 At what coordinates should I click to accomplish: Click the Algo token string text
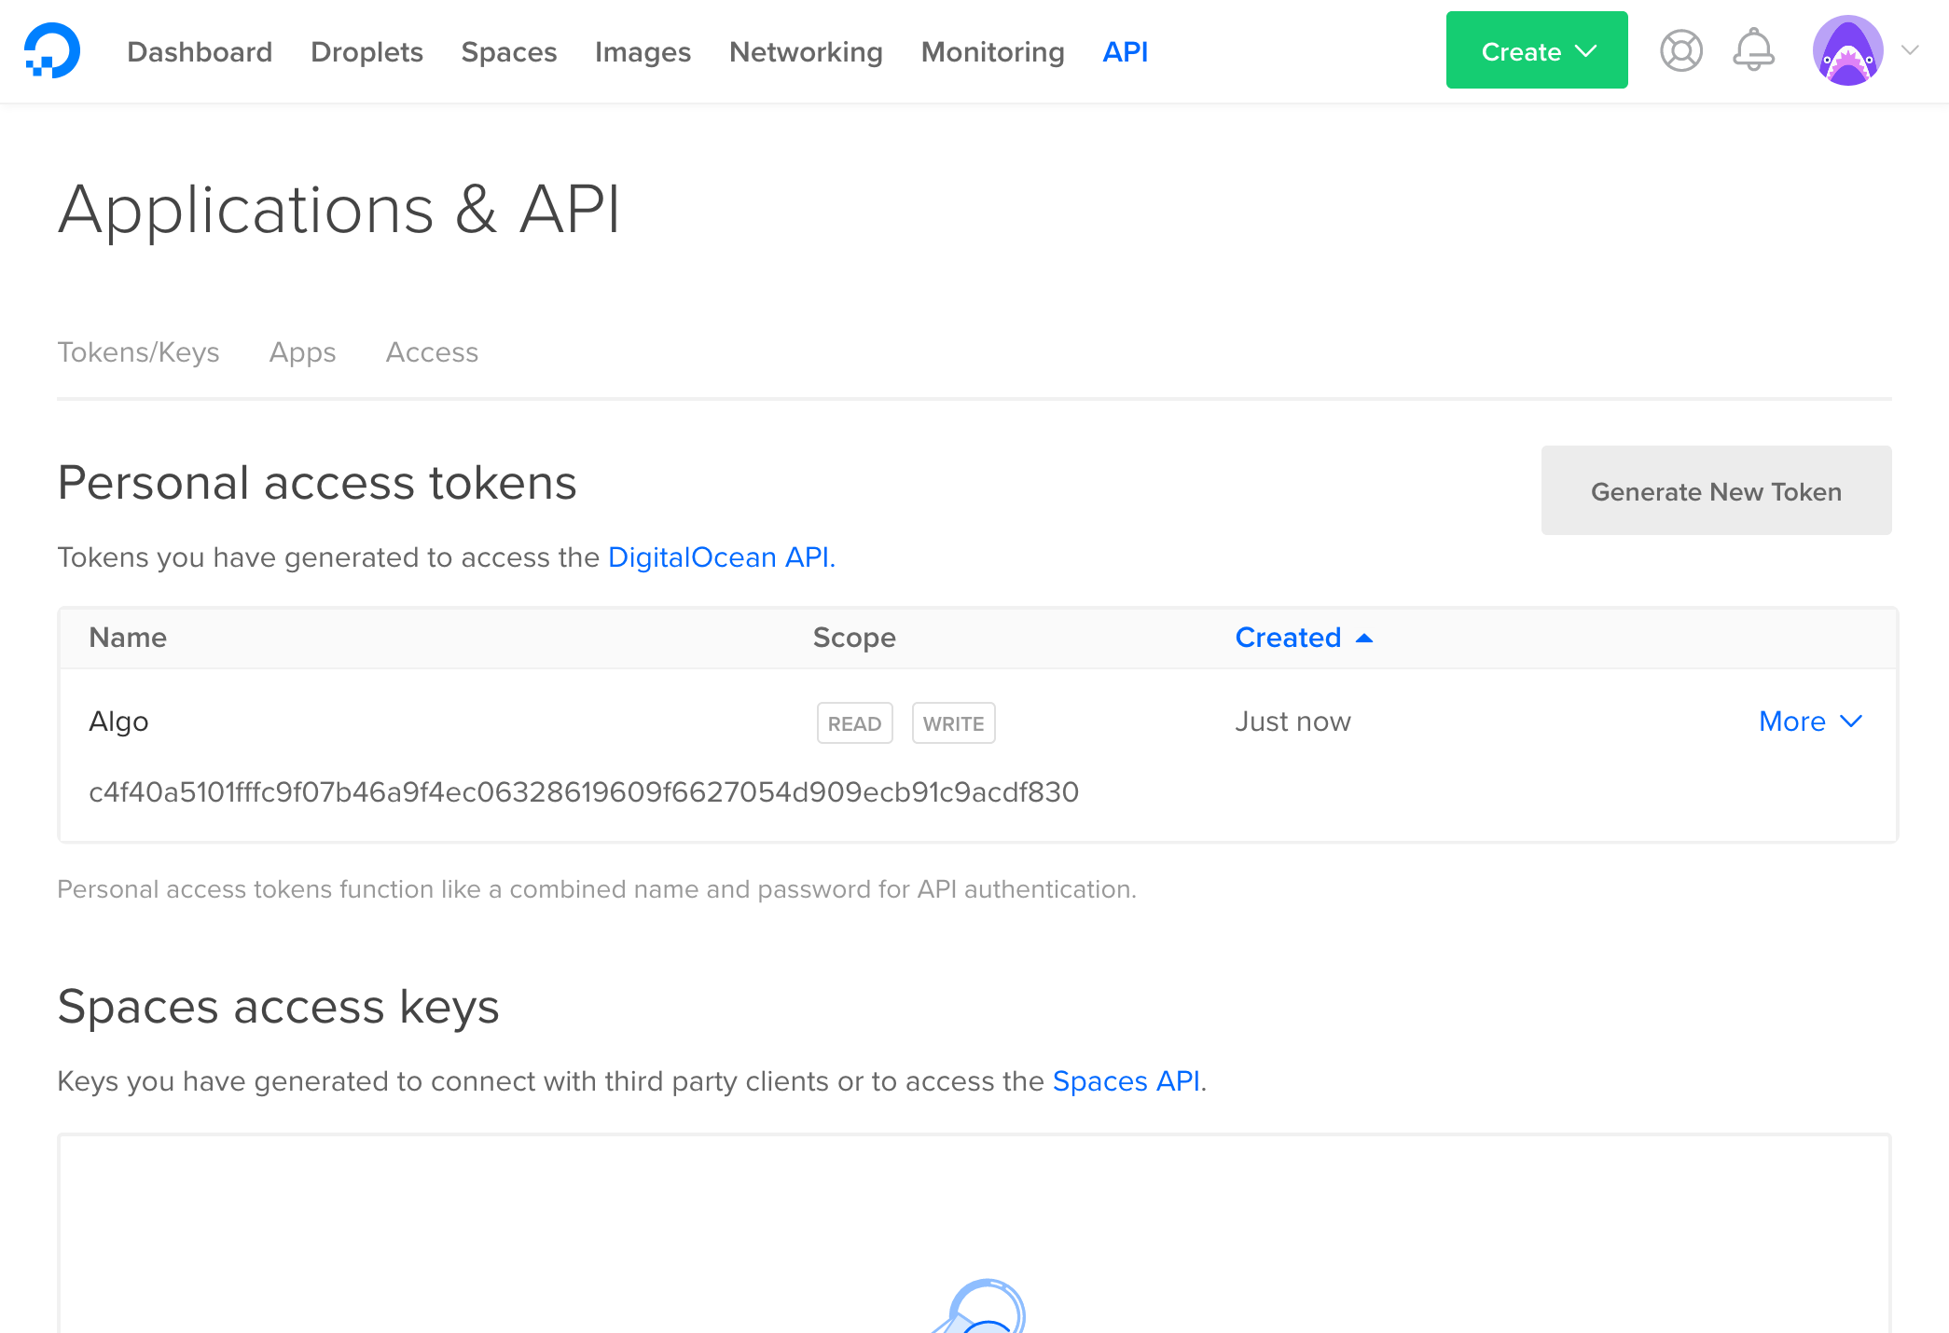click(584, 792)
